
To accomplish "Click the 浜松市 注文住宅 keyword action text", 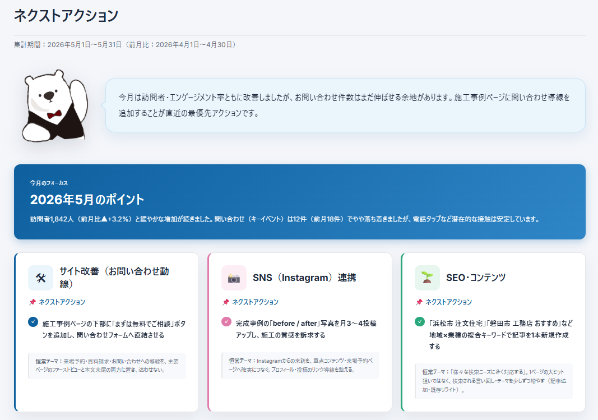I will [x=500, y=335].
